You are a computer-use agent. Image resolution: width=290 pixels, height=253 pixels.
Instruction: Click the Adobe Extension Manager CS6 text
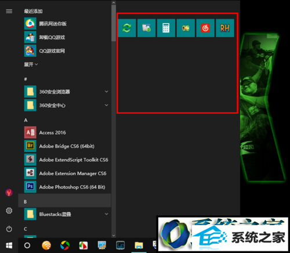[x=72, y=174]
